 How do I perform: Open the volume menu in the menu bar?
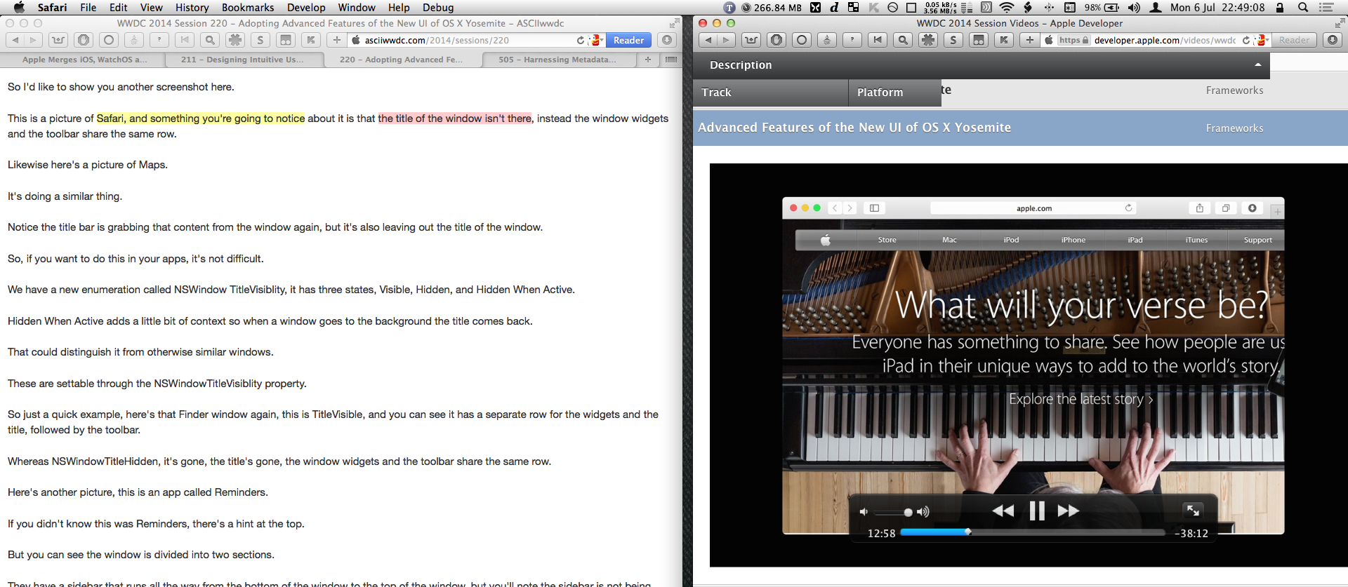[1134, 8]
